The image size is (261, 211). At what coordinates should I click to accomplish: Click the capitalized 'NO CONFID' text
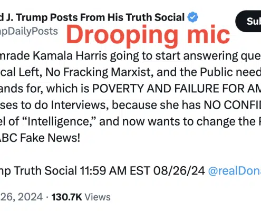coord(233,105)
